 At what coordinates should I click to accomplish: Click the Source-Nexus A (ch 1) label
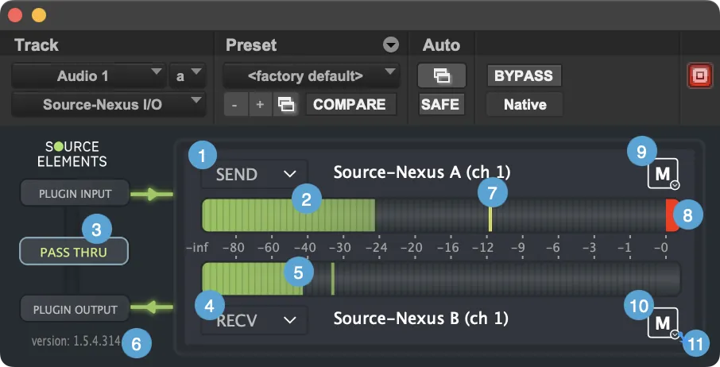click(421, 172)
